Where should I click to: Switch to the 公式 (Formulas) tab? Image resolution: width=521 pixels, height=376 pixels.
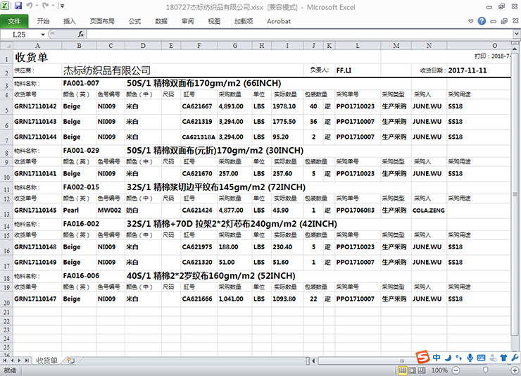pyautogui.click(x=134, y=21)
